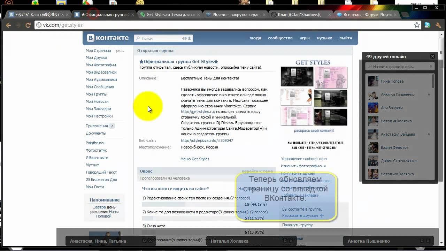Open 'музыка' in the VK header menu

click(324, 38)
